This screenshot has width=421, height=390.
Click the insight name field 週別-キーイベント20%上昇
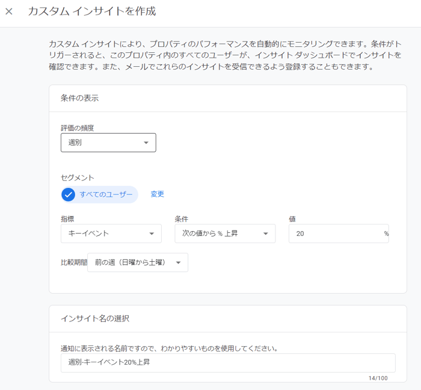point(228,362)
